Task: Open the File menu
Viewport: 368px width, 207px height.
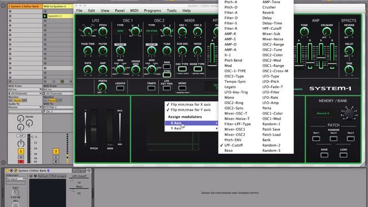Action: tap(79, 10)
